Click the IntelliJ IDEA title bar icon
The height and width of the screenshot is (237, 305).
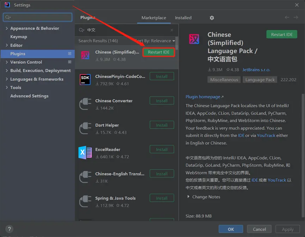point(7,5)
